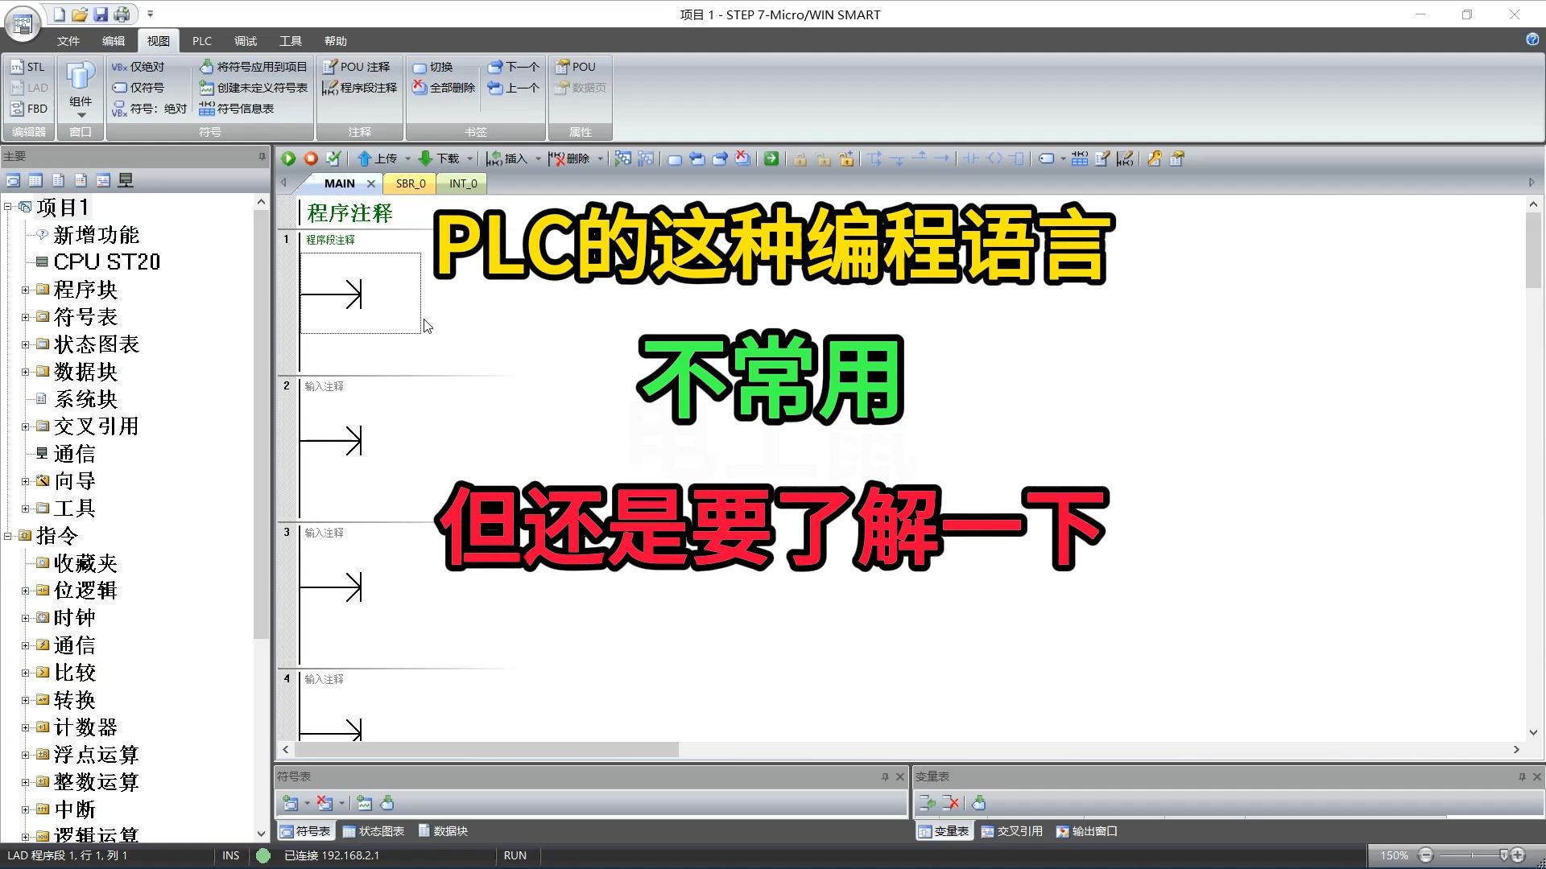Open the 文件 menu
The width and height of the screenshot is (1546, 869).
pyautogui.click(x=68, y=41)
